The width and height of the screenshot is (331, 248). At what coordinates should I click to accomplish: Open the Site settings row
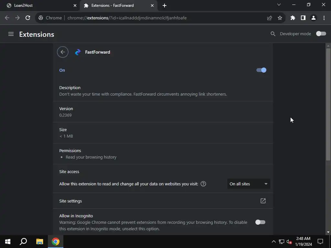pos(163,201)
